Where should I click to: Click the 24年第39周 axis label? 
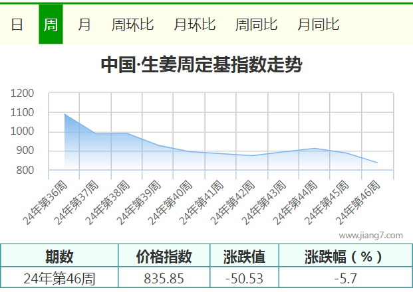[x=139, y=203]
